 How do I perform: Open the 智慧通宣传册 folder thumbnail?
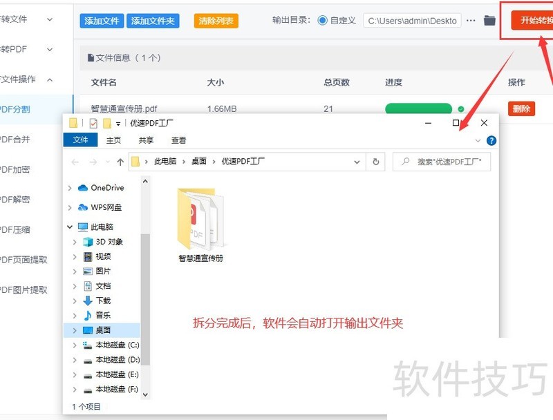click(200, 221)
